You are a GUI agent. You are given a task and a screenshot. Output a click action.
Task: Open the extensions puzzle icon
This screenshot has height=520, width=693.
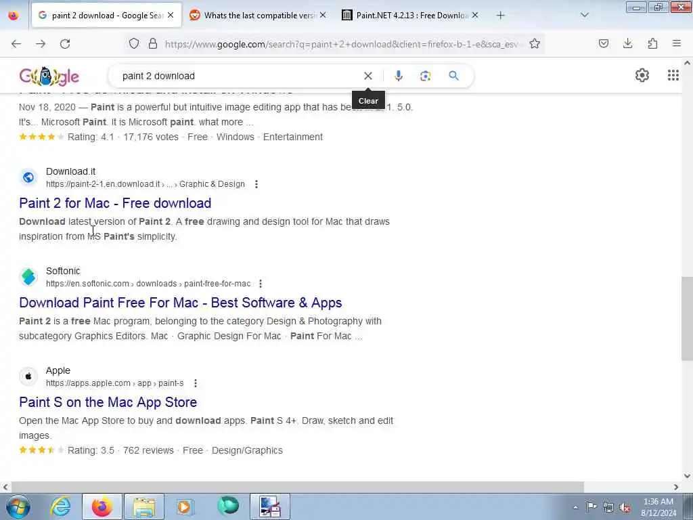click(x=652, y=43)
